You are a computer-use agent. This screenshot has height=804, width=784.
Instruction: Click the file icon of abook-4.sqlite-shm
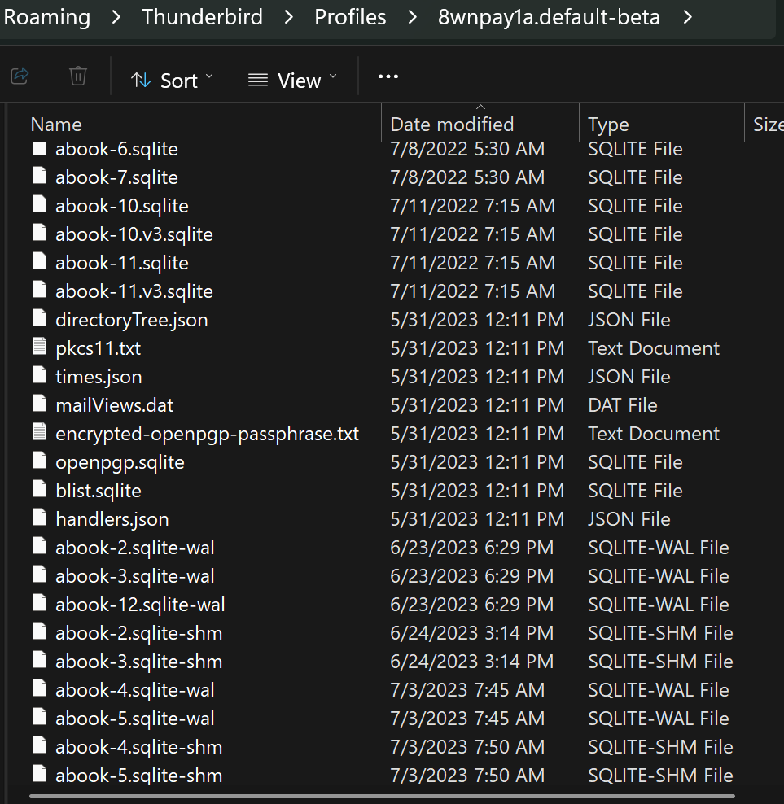point(40,745)
